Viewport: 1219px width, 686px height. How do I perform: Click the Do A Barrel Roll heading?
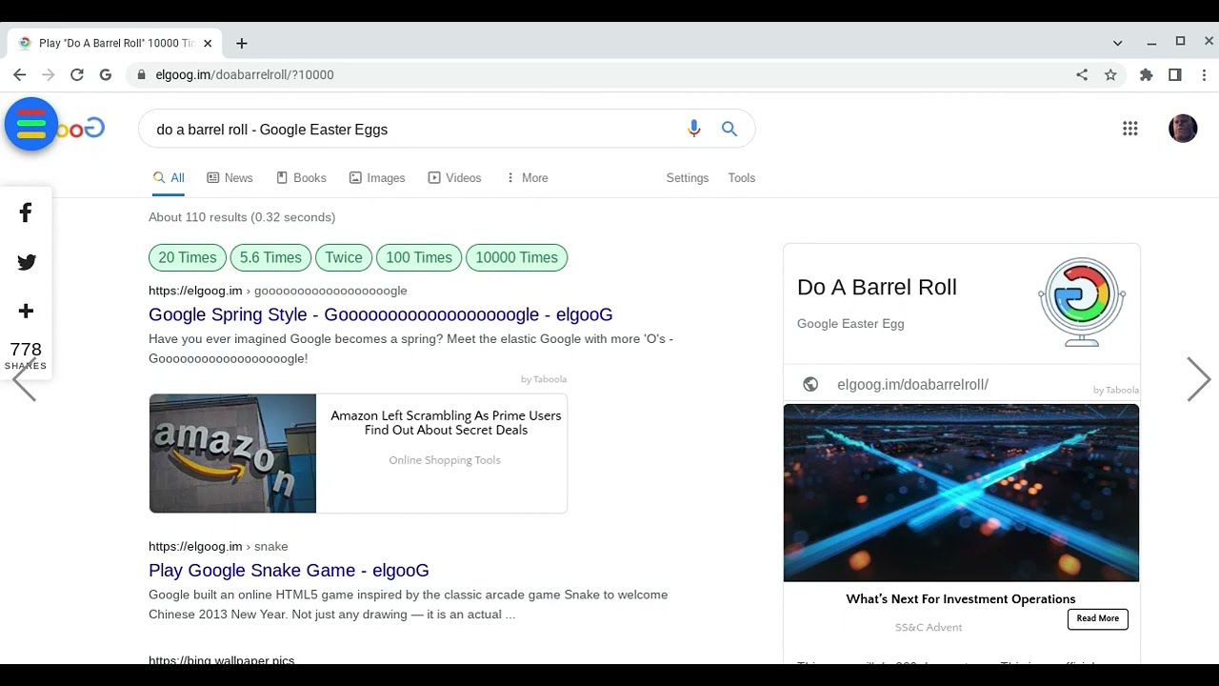tap(877, 288)
